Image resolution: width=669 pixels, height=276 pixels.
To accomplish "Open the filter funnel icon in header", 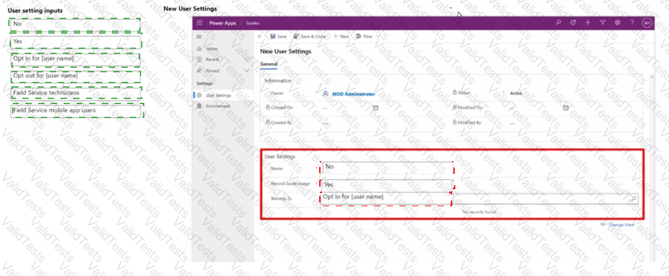I will coord(602,22).
